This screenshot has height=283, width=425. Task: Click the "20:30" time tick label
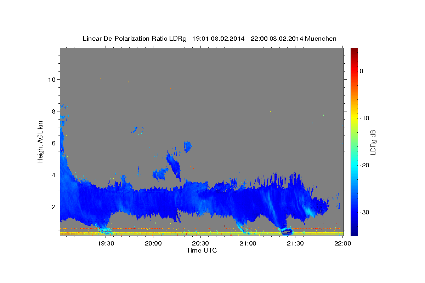click(x=200, y=243)
